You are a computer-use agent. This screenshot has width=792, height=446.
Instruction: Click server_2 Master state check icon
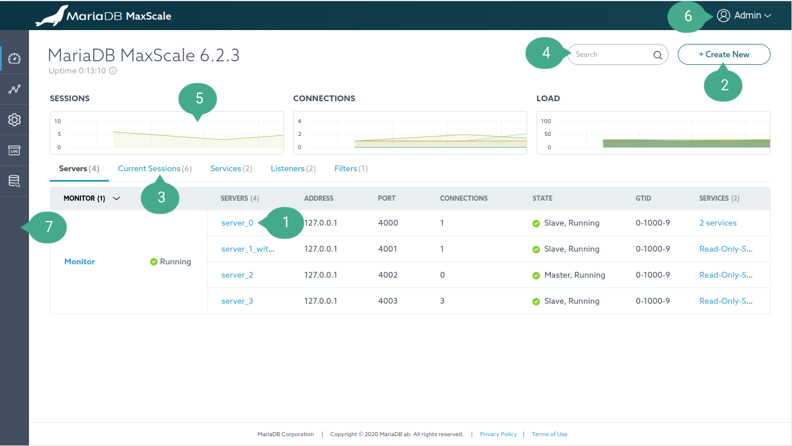(x=536, y=275)
